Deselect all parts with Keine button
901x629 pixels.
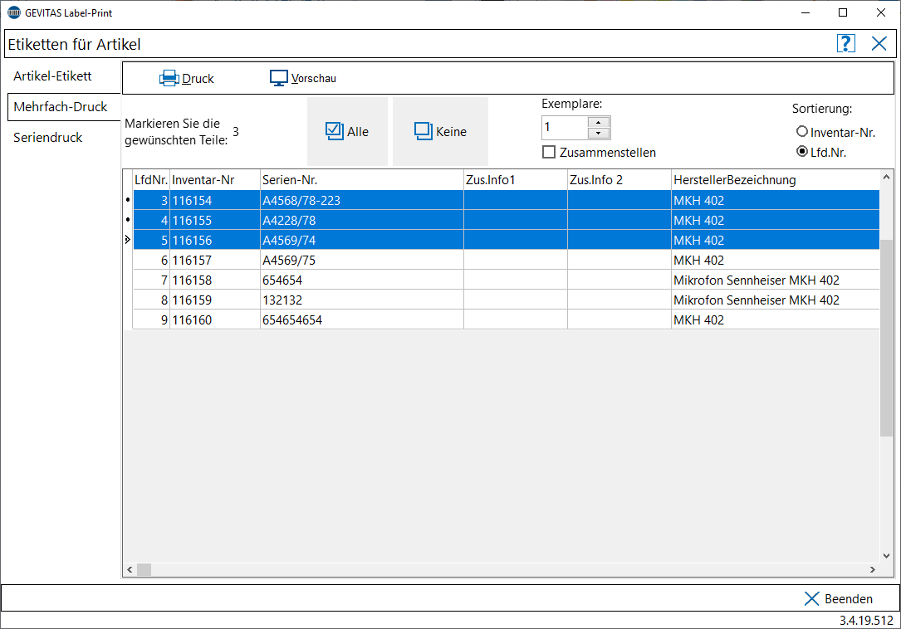click(440, 132)
